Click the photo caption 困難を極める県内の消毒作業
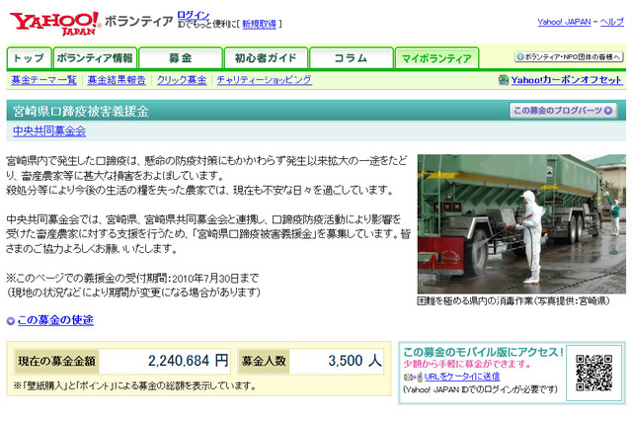 [513, 300]
